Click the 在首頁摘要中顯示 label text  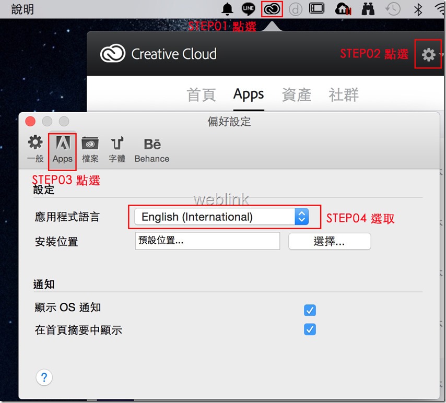tap(78, 330)
